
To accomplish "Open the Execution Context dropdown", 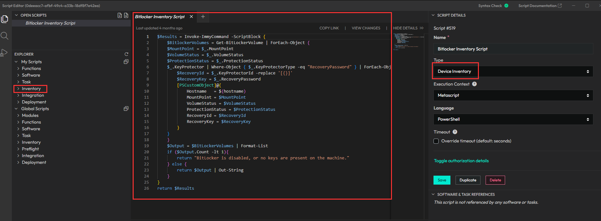I will [x=513, y=95].
